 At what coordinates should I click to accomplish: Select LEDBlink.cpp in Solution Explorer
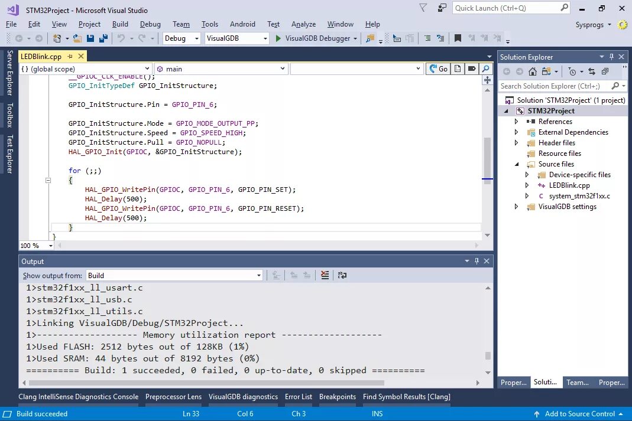[569, 185]
